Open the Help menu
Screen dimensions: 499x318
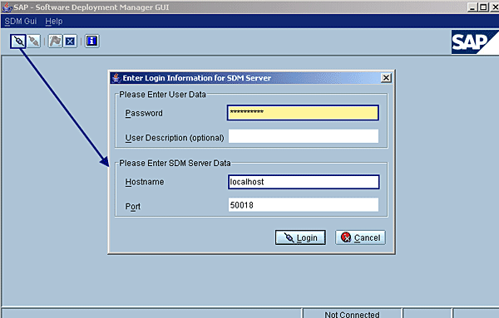click(54, 22)
